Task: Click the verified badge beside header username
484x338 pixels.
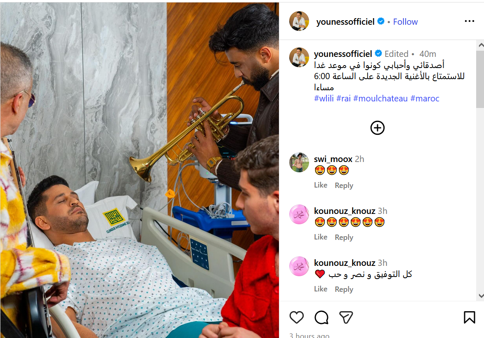Action: [x=381, y=21]
